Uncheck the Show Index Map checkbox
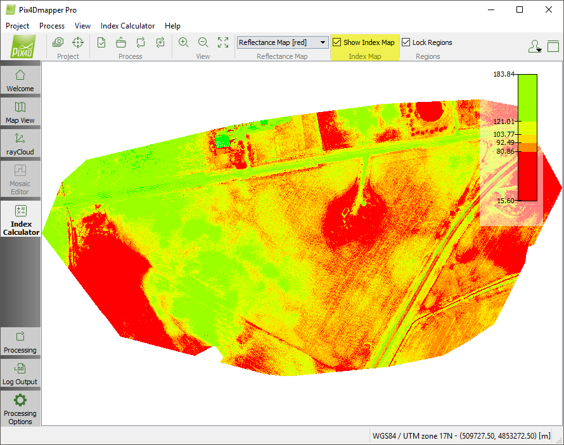Image resolution: width=564 pixels, height=445 pixels. pyautogui.click(x=337, y=42)
